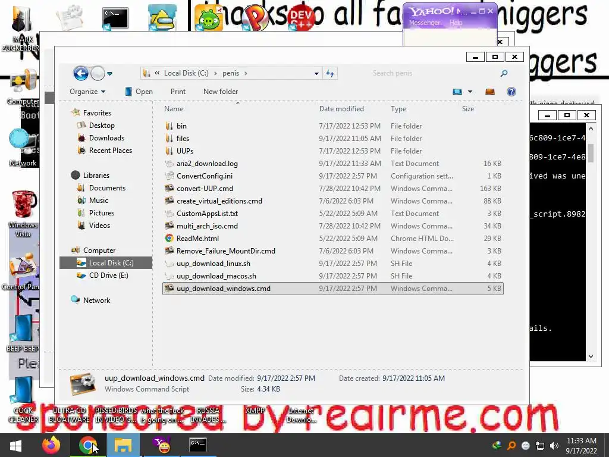Viewport: 609px width, 457px height.
Task: Sort by the Type column header
Action: [398, 109]
